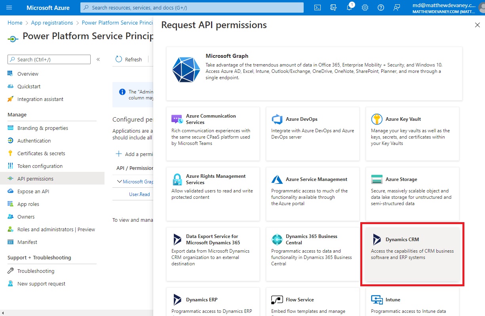This screenshot has width=485, height=316.
Task: Select the Azure DevOps tile
Action: tap(312, 134)
